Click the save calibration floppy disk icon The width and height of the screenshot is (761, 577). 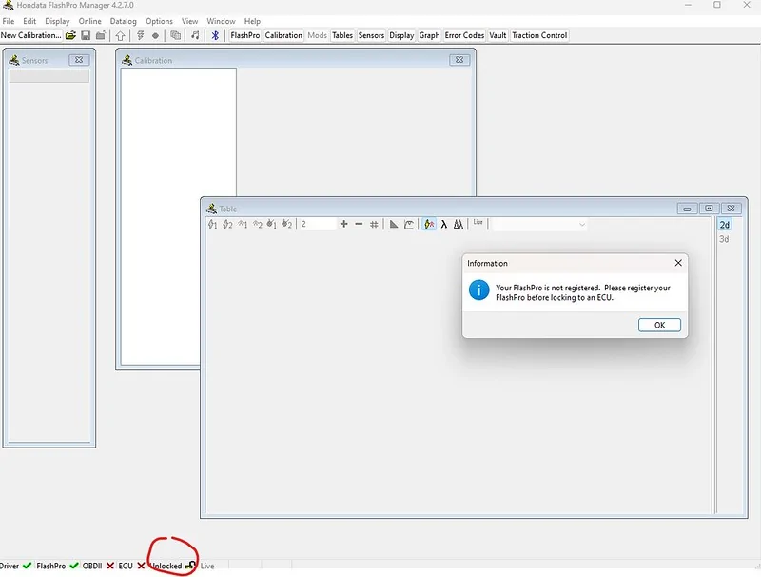coord(86,35)
